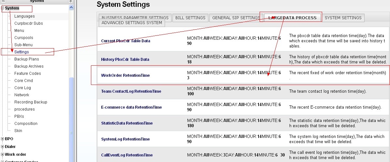Viewport: 390px width, 162px height.
Task: Open Backup Plans in the sidebar
Action: click(x=26, y=59)
